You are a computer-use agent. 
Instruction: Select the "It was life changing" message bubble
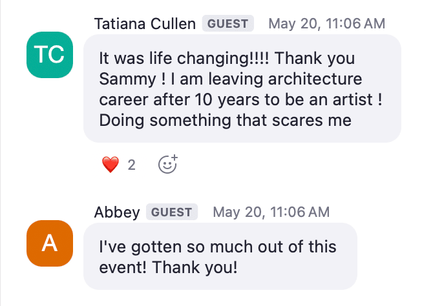click(x=242, y=88)
